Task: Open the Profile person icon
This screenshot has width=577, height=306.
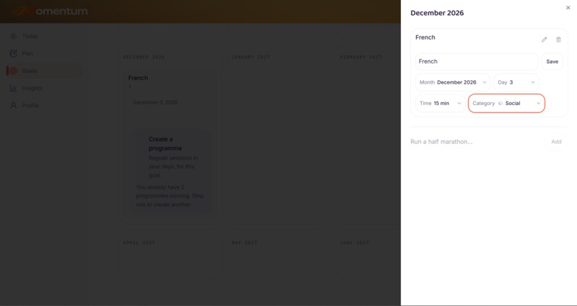Action: coord(14,105)
